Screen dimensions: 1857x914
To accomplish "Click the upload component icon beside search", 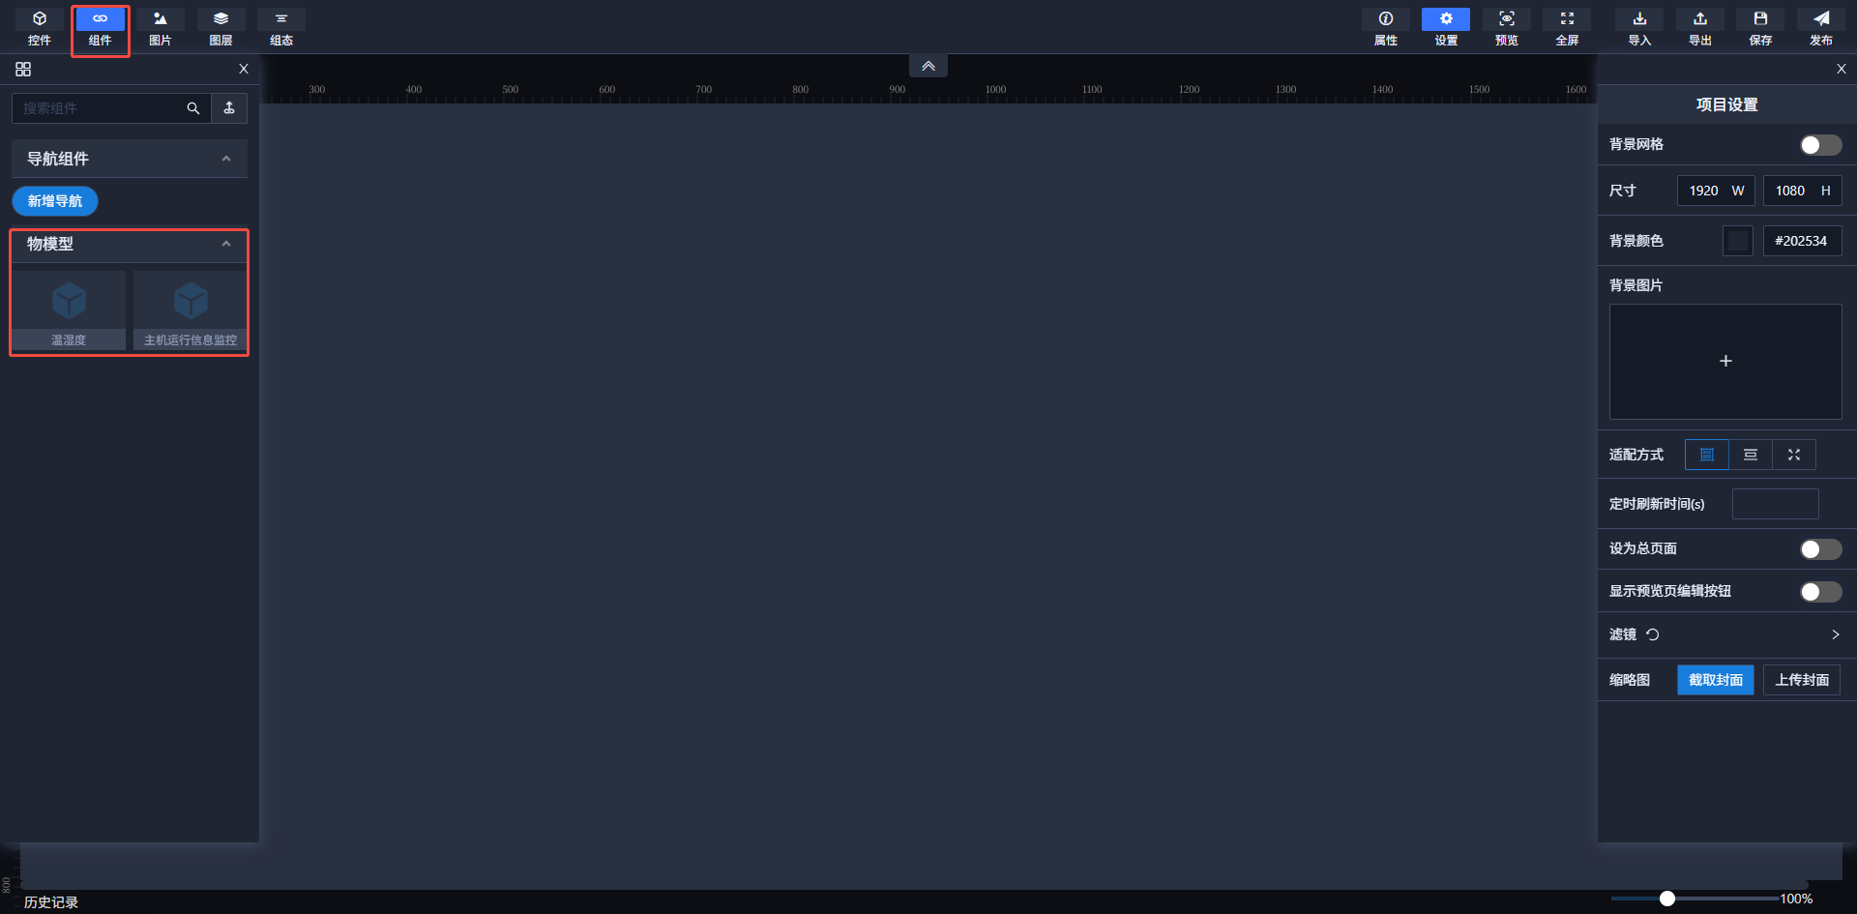I will [x=229, y=108].
